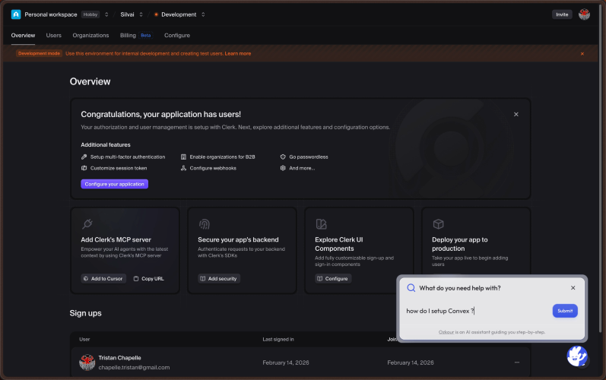Screen dimensions: 606x380
Task: Close the Congratulations card
Action: point(516,114)
